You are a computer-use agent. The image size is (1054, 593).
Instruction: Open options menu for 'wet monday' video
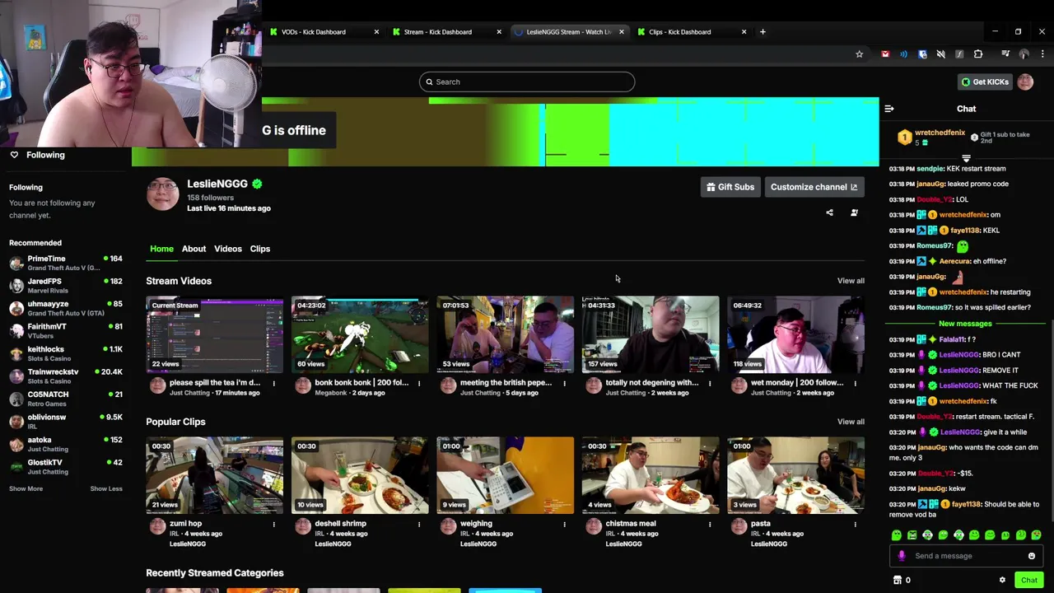(x=855, y=383)
